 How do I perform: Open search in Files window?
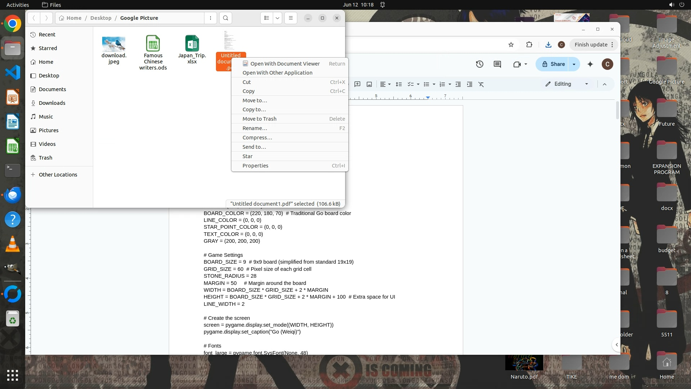(225, 18)
